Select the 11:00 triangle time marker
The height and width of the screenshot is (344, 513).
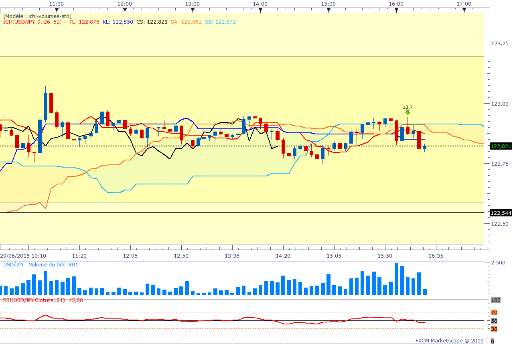(x=57, y=10)
